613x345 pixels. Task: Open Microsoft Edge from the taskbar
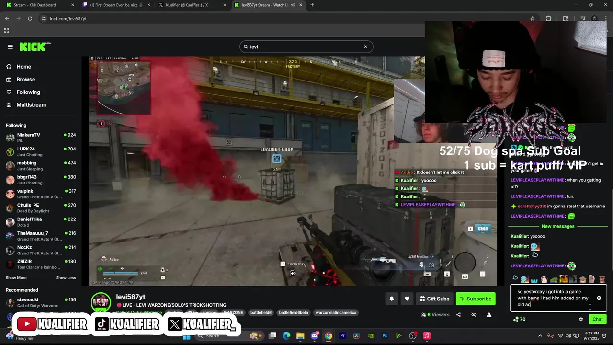286,335
